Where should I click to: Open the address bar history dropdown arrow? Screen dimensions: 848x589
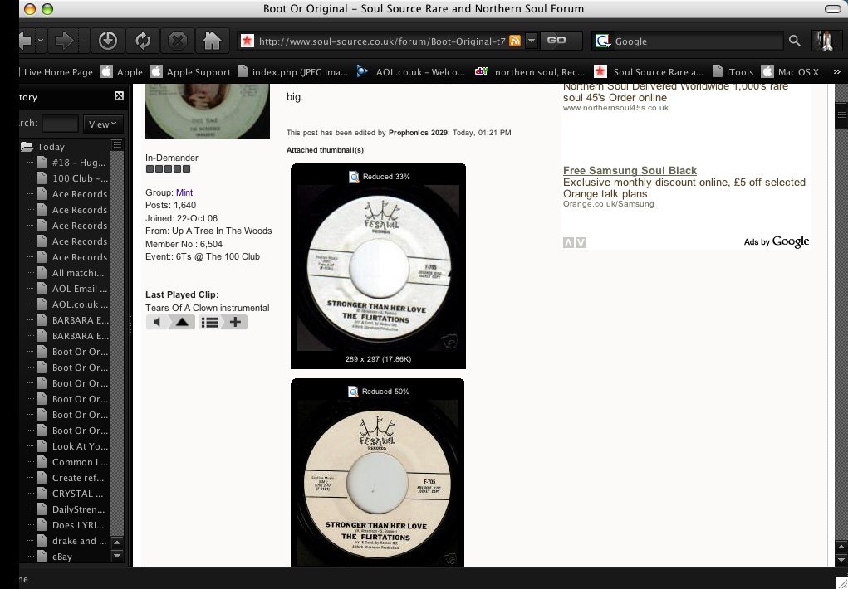[532, 41]
